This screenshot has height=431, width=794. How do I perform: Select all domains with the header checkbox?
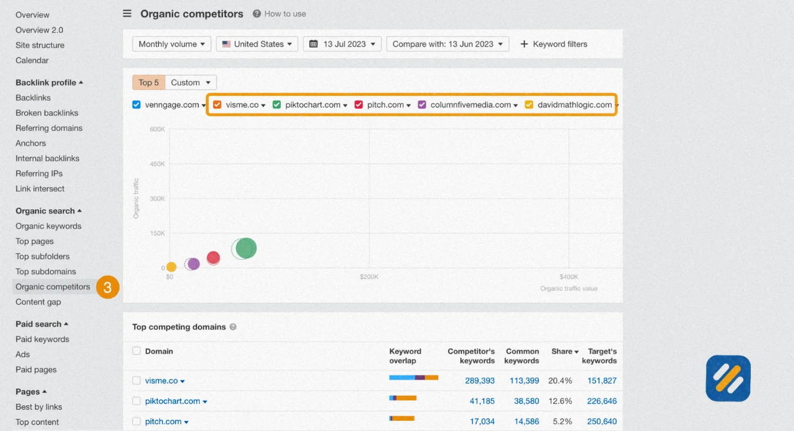(136, 351)
